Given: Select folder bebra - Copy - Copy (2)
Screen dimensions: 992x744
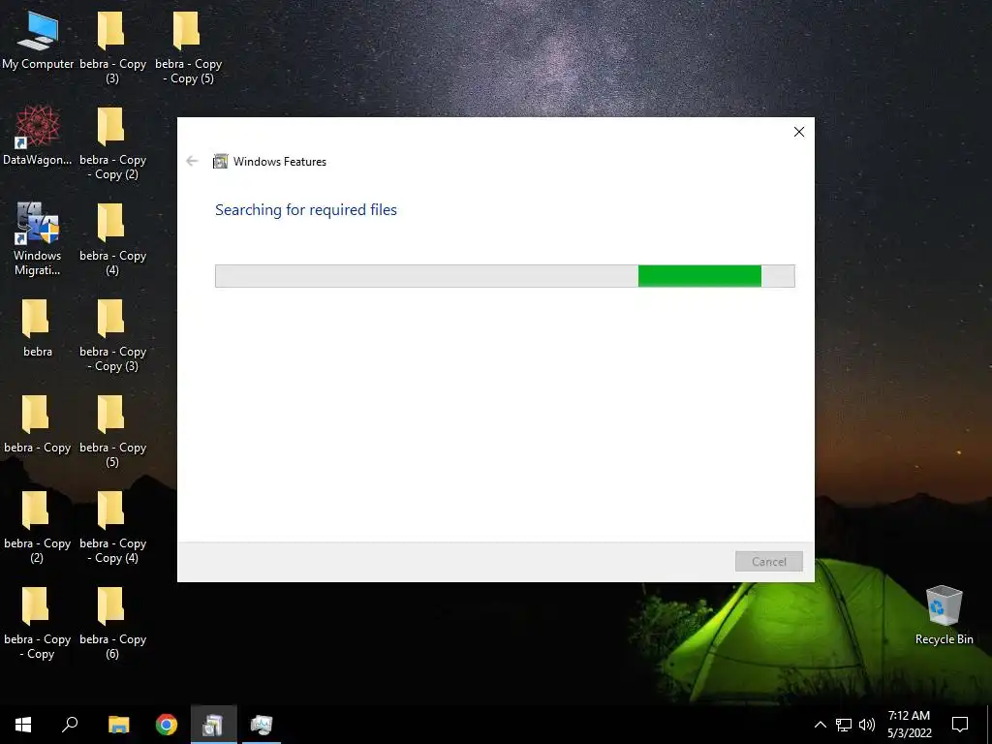Looking at the screenshot, I should [112, 143].
